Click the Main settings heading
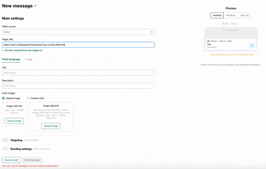This screenshot has height=169, width=266. [13, 18]
